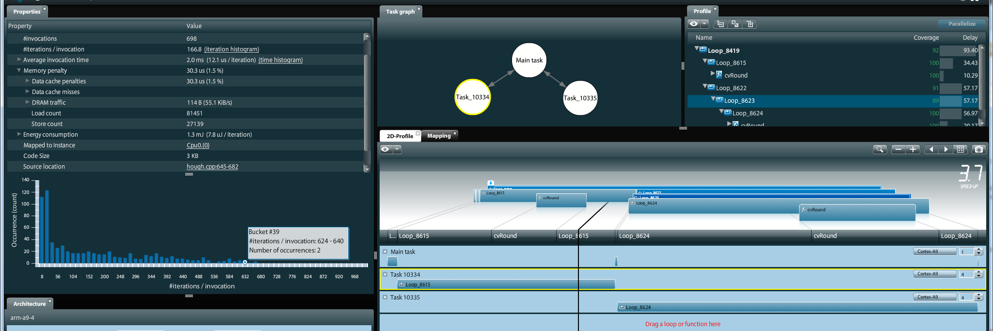The width and height of the screenshot is (993, 331).
Task: Open the eye dropdown arrow in Profile toolbar
Action: click(x=705, y=24)
